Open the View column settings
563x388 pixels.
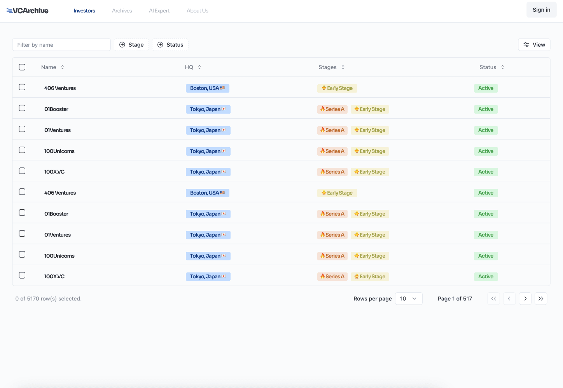point(534,45)
